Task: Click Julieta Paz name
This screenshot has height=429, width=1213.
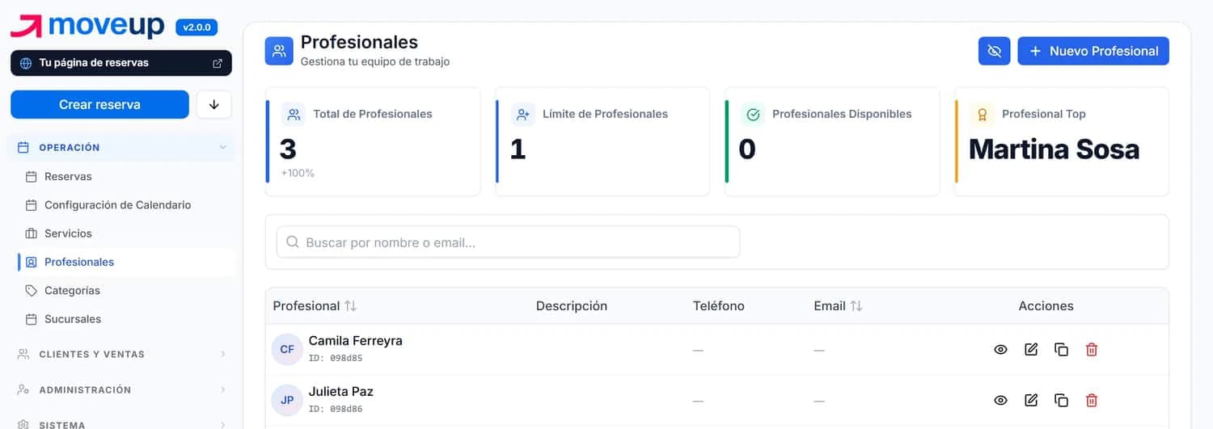Action: pyautogui.click(x=340, y=392)
